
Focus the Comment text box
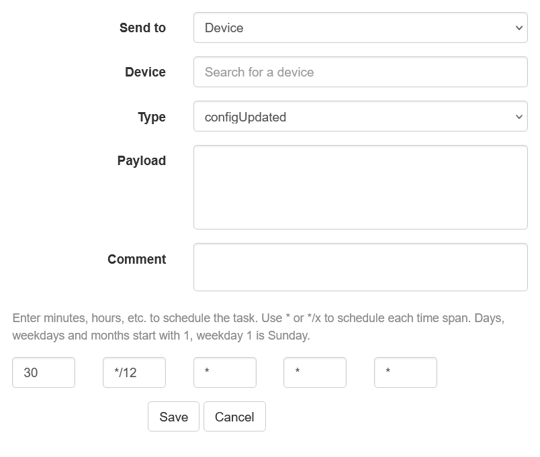tap(360, 267)
